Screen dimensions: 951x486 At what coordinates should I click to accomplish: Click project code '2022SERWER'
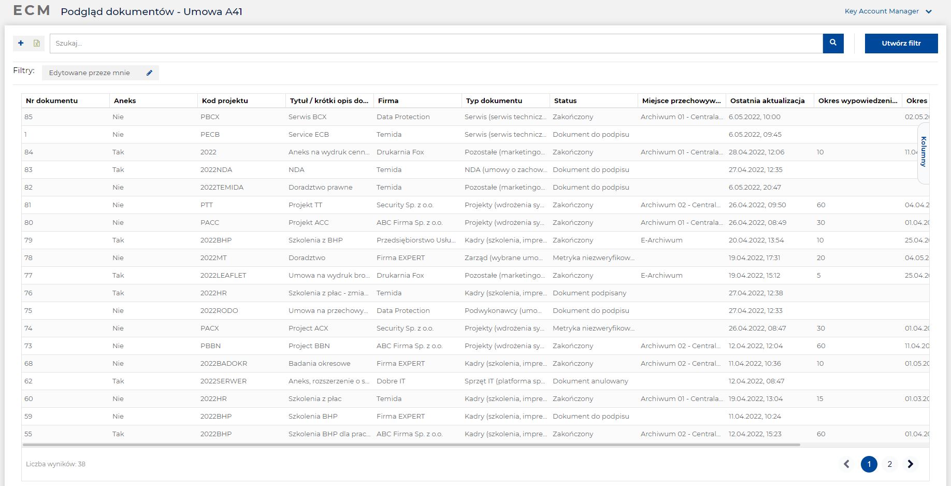(223, 381)
